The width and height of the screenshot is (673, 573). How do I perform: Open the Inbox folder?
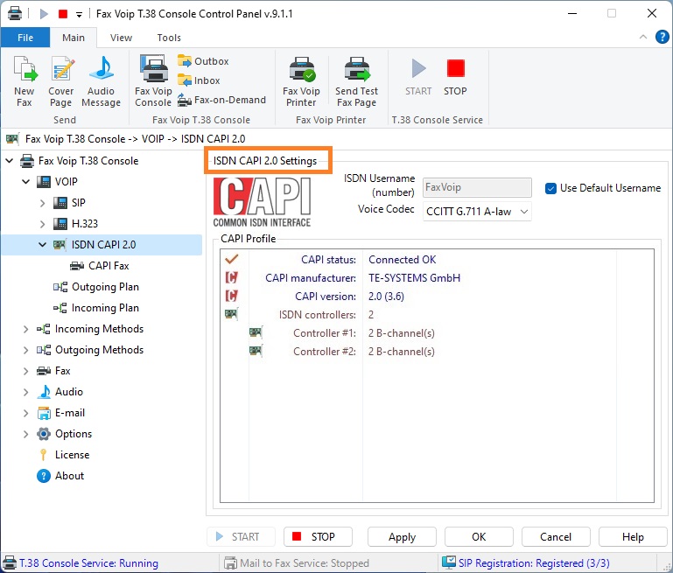199,80
